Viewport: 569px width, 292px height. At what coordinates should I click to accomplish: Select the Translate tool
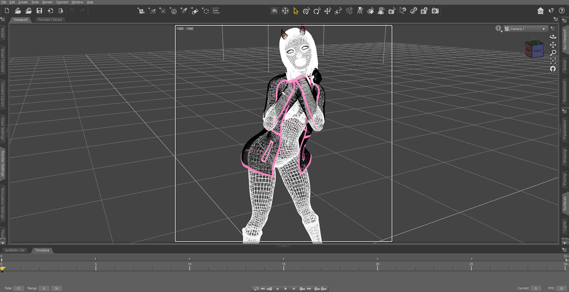coord(328,11)
